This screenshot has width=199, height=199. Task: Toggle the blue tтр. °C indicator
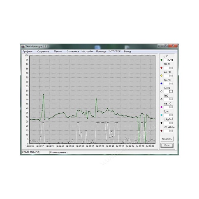pos(162,83)
